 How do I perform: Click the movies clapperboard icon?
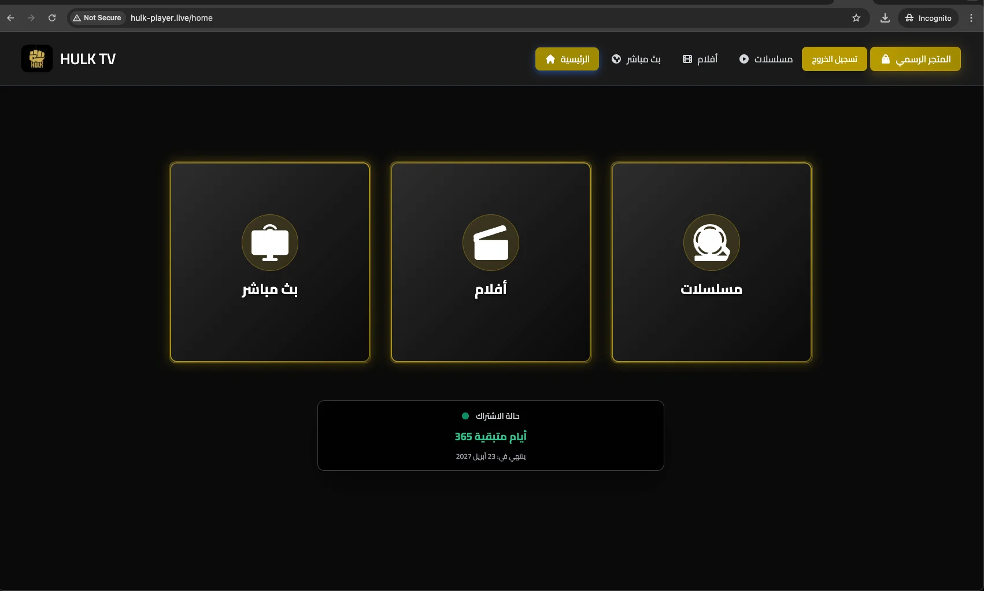pyautogui.click(x=491, y=243)
